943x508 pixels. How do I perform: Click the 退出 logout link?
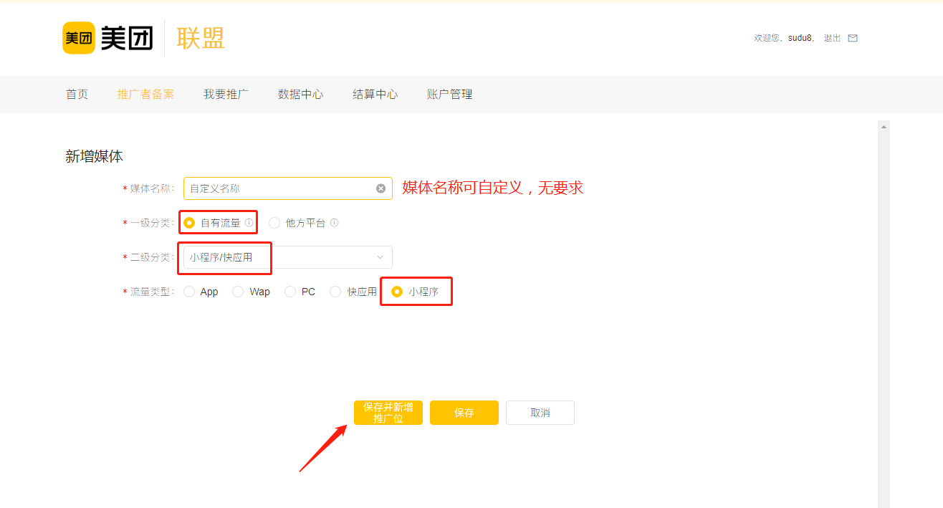[832, 38]
